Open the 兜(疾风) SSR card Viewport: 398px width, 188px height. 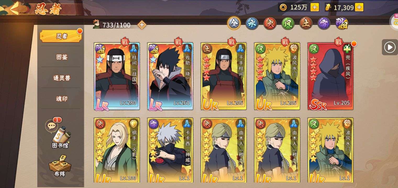330,76
